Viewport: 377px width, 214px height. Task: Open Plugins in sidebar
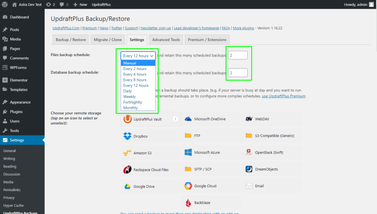[x=16, y=112]
